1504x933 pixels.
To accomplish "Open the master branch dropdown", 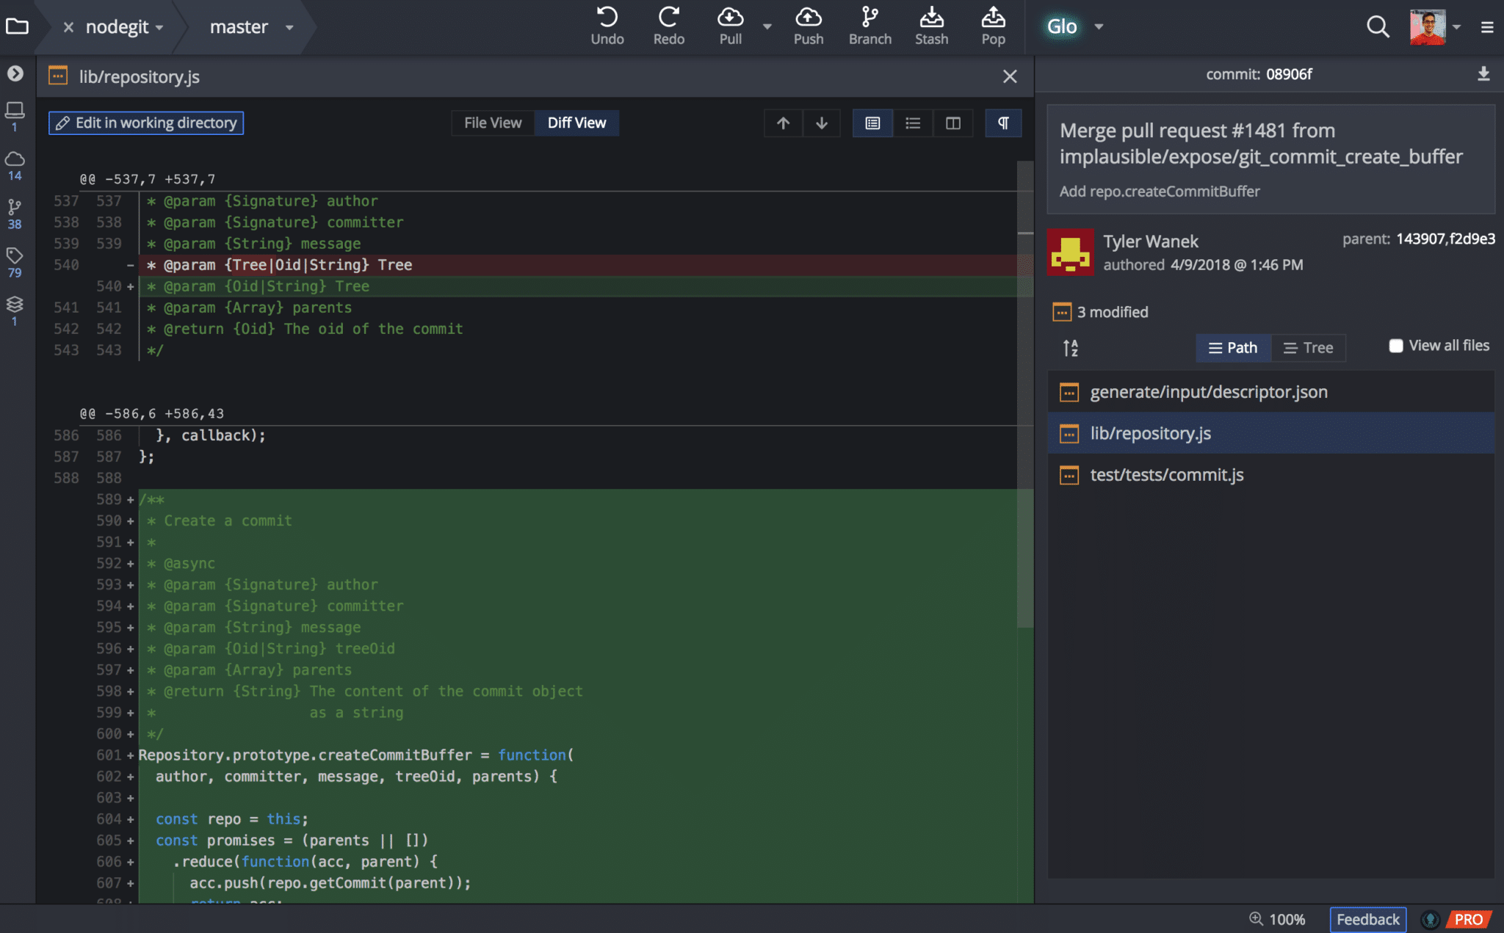I will (x=289, y=27).
